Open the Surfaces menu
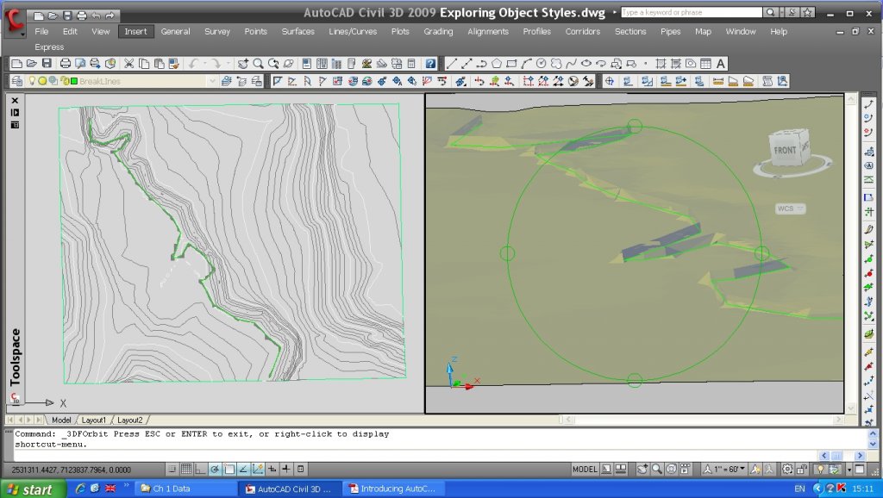This screenshot has height=498, width=883. tap(297, 31)
